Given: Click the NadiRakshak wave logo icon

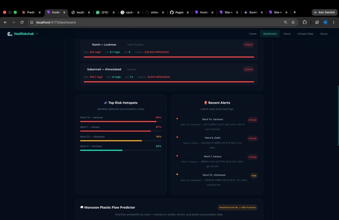Looking at the screenshot, I should pos(10,34).
